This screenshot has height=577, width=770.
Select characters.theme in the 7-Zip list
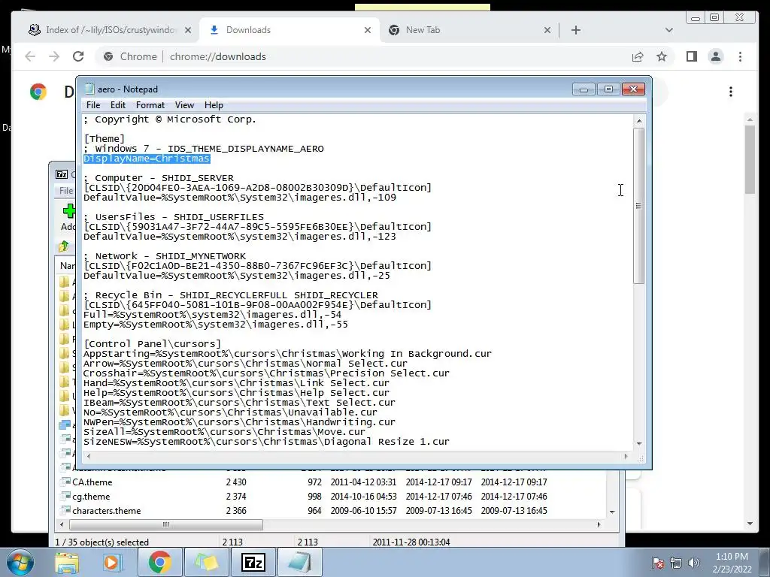[x=107, y=511]
